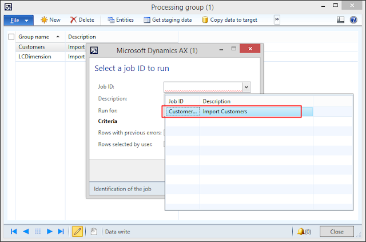366x242 pixels.
Task: Go to the next record arrow
Action: tap(50, 232)
